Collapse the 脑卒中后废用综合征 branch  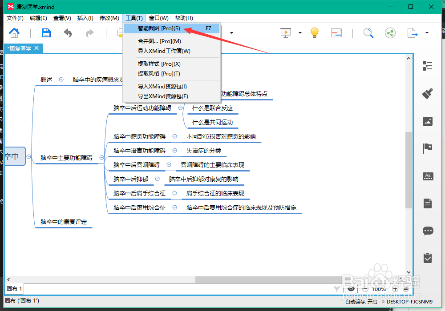tap(175, 207)
